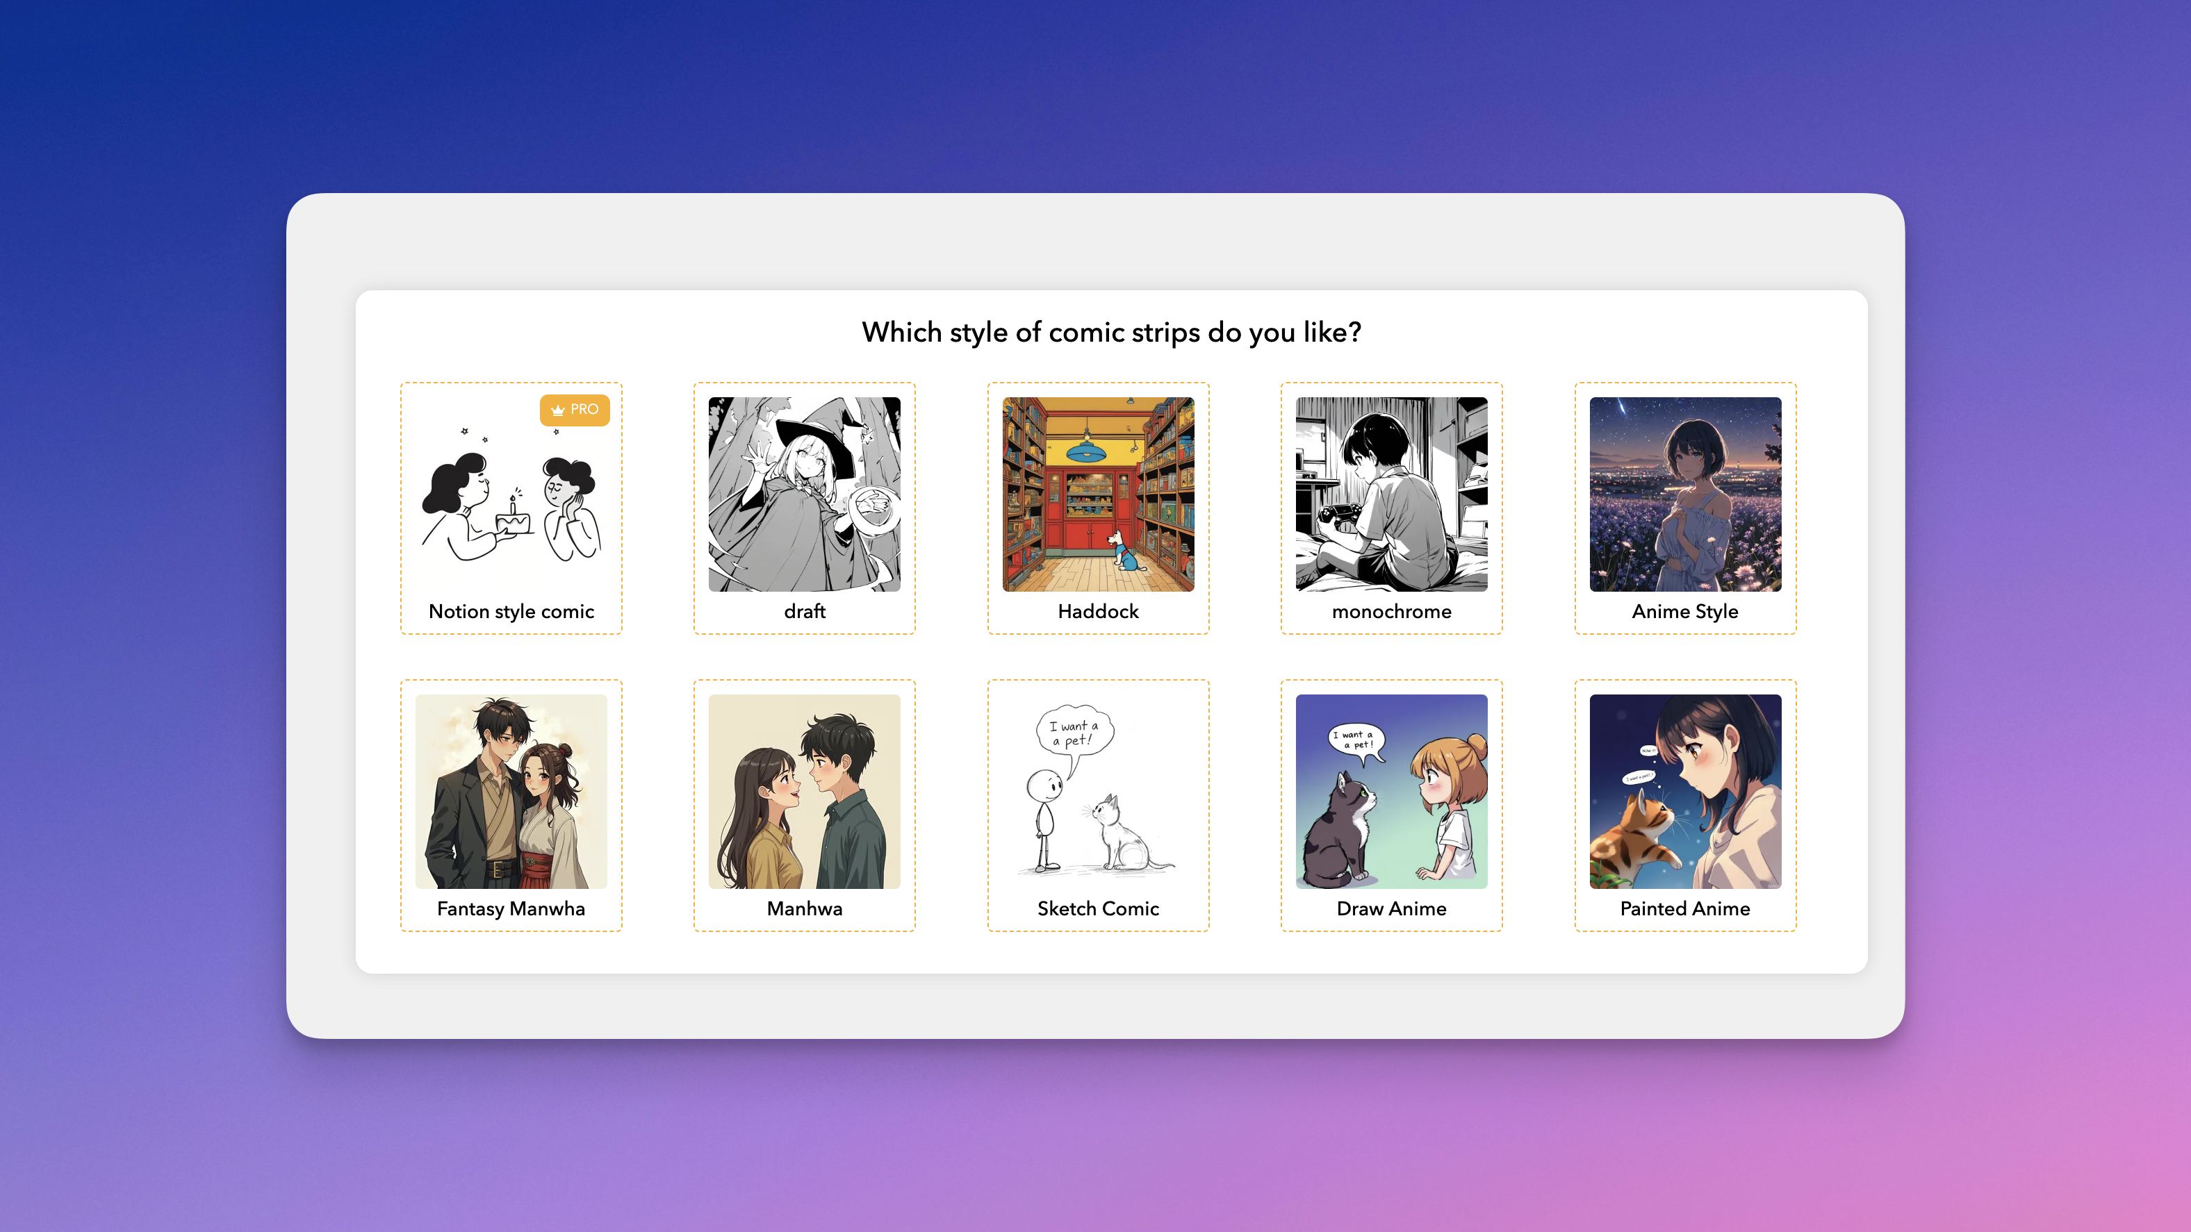Click the comic strips question heading
The width and height of the screenshot is (2191, 1232).
1111,333
